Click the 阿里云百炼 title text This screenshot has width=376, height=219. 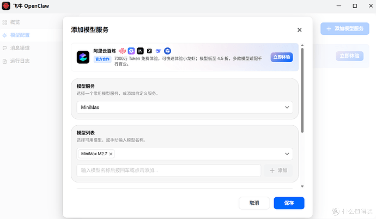click(104, 51)
